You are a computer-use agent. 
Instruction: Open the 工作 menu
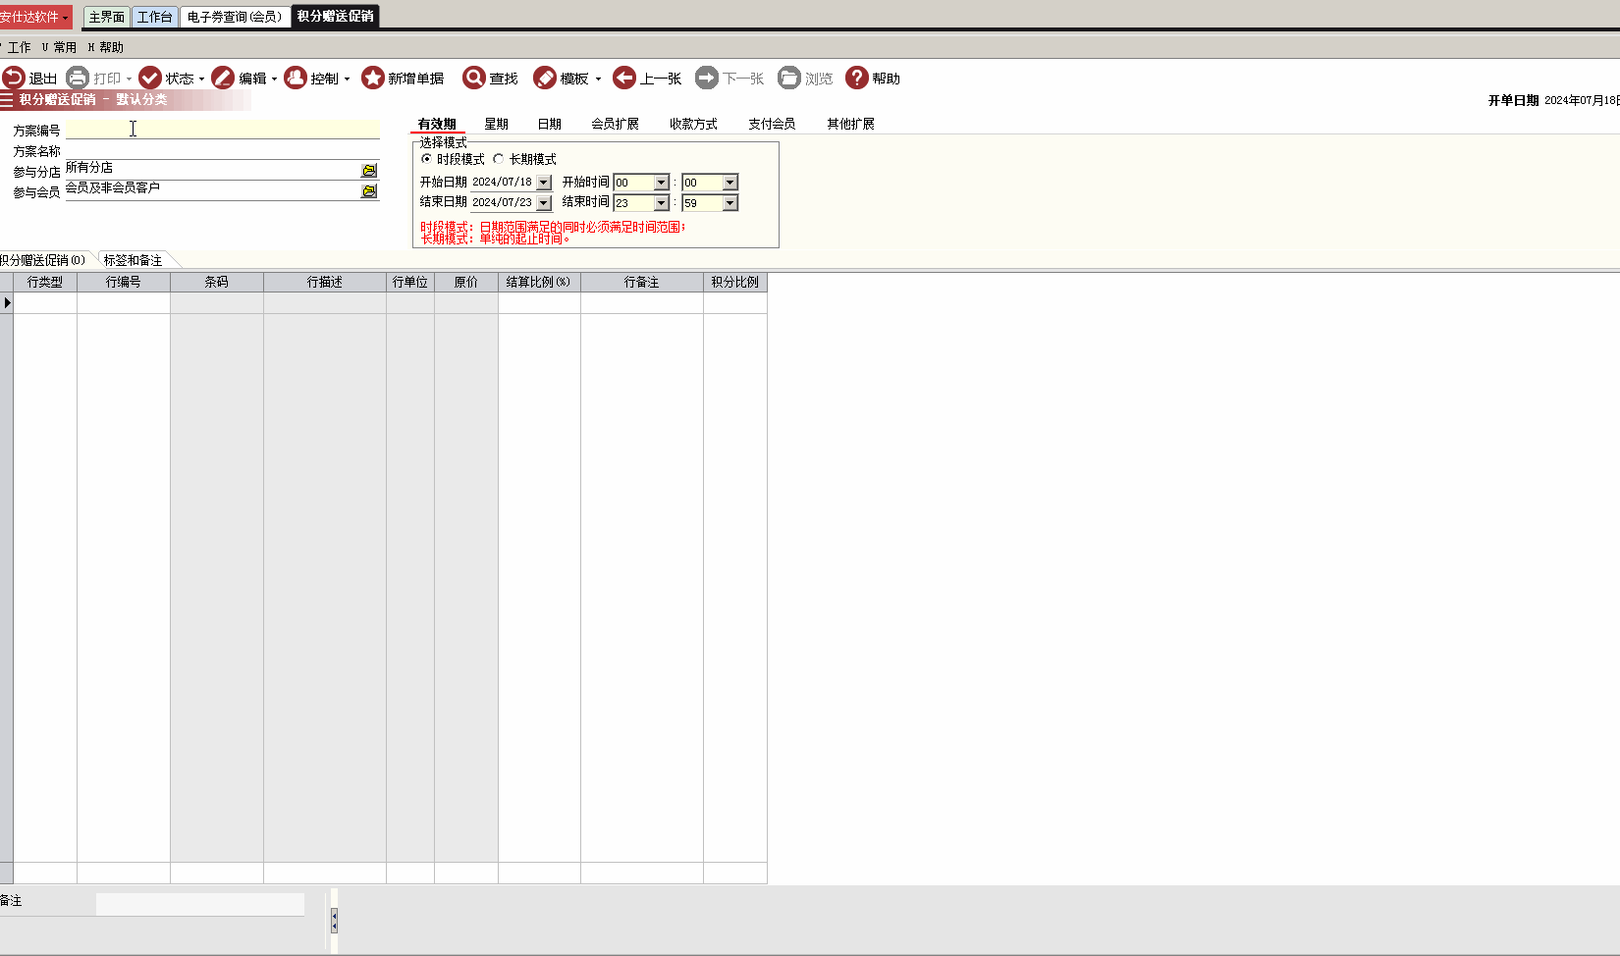tap(20, 47)
